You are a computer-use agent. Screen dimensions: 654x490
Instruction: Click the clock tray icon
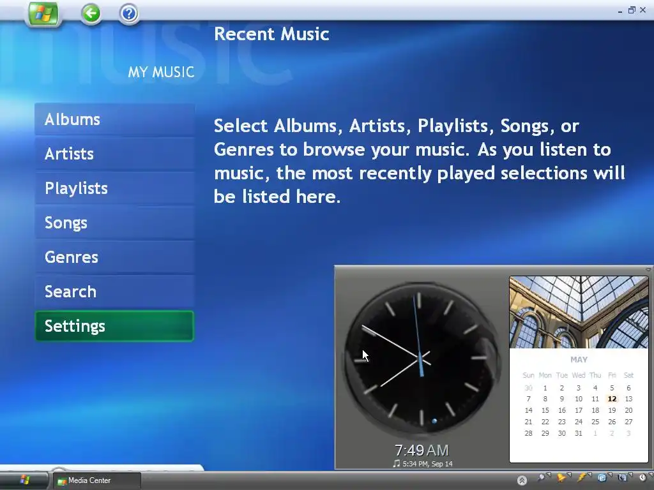pos(643,477)
